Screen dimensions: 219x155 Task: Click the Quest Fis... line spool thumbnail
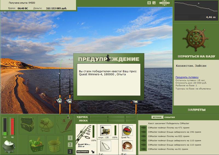[127, 130]
